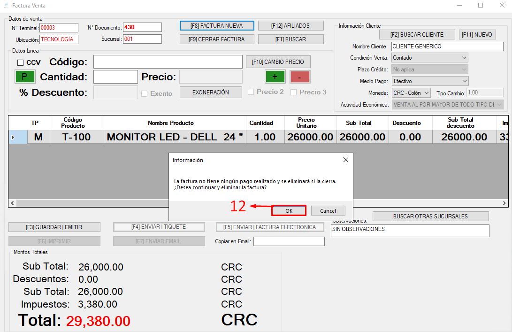Toggle the Exento checkbox
This screenshot has width=512, height=332.
point(145,94)
